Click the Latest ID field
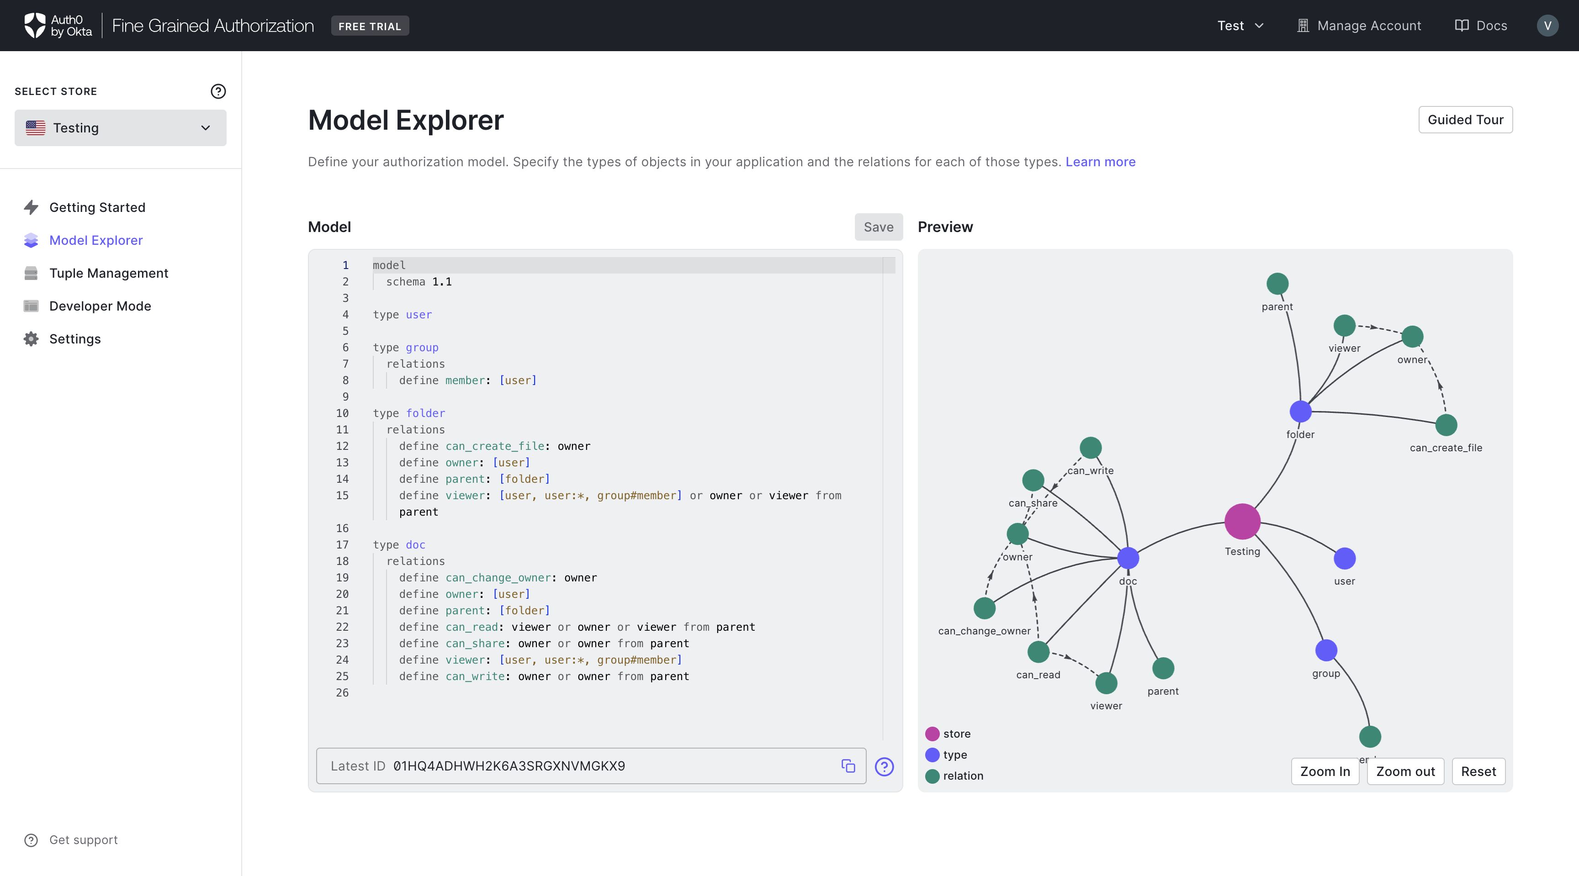 (591, 766)
